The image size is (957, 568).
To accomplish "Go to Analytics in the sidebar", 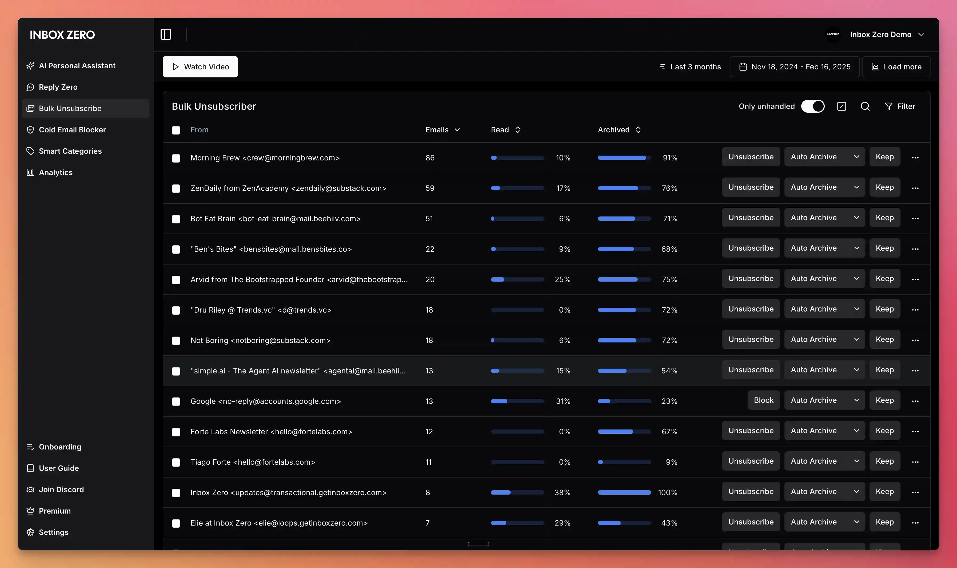I will point(56,173).
